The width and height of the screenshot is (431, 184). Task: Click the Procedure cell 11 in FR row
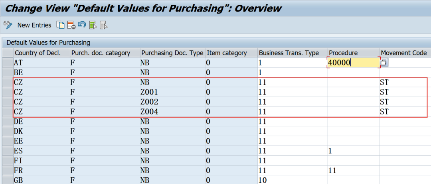click(x=354, y=170)
